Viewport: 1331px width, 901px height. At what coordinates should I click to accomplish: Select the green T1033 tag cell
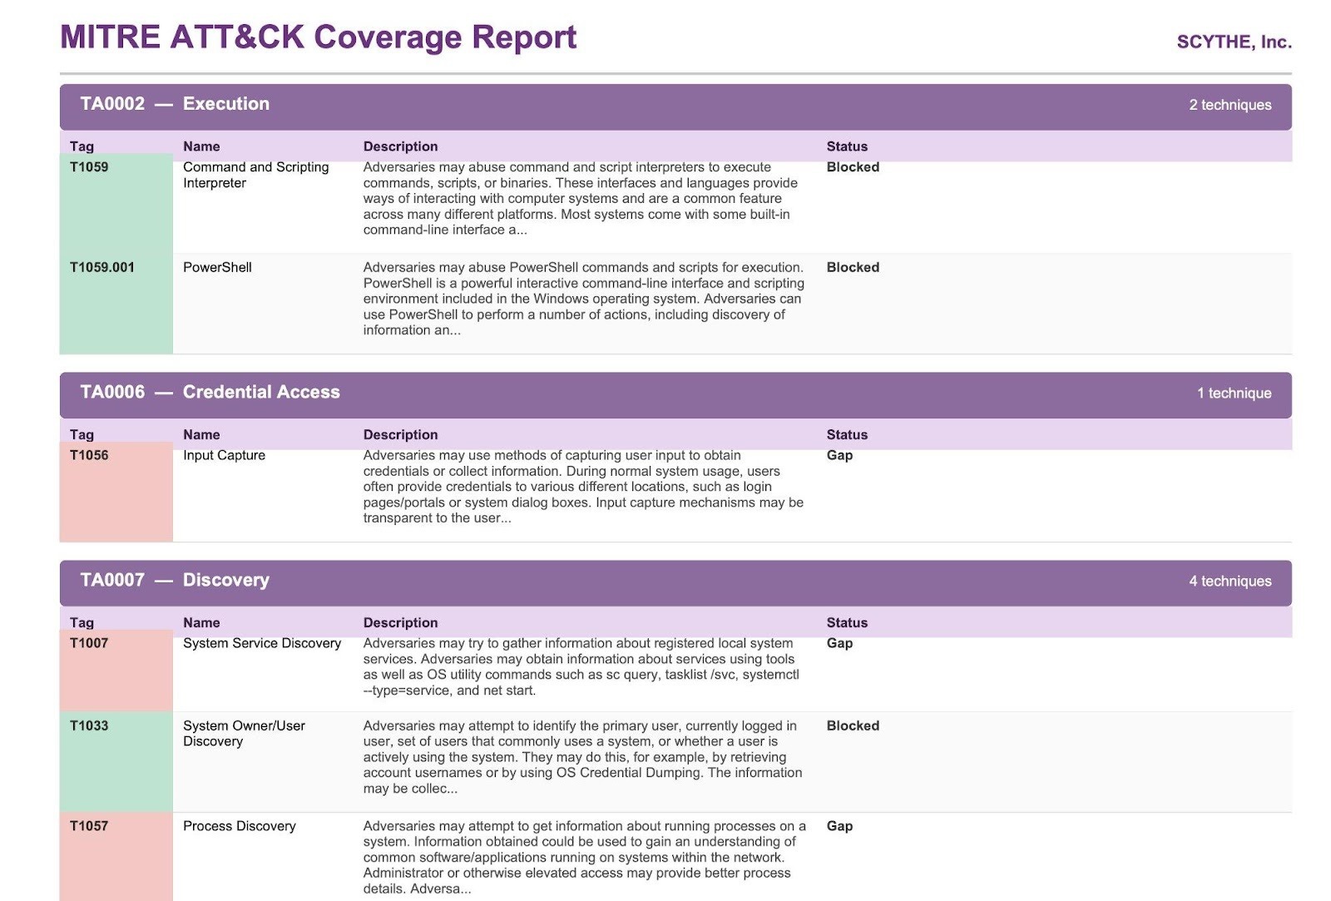pos(116,761)
